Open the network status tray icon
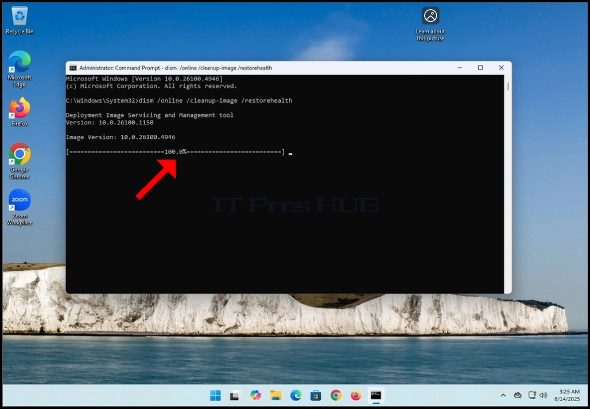 coord(531,395)
